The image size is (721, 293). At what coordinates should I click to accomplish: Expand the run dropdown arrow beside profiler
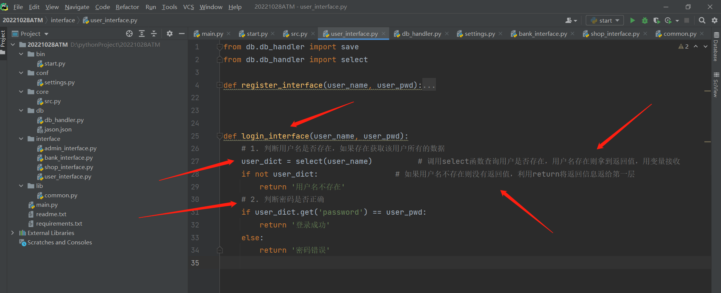[x=677, y=20]
